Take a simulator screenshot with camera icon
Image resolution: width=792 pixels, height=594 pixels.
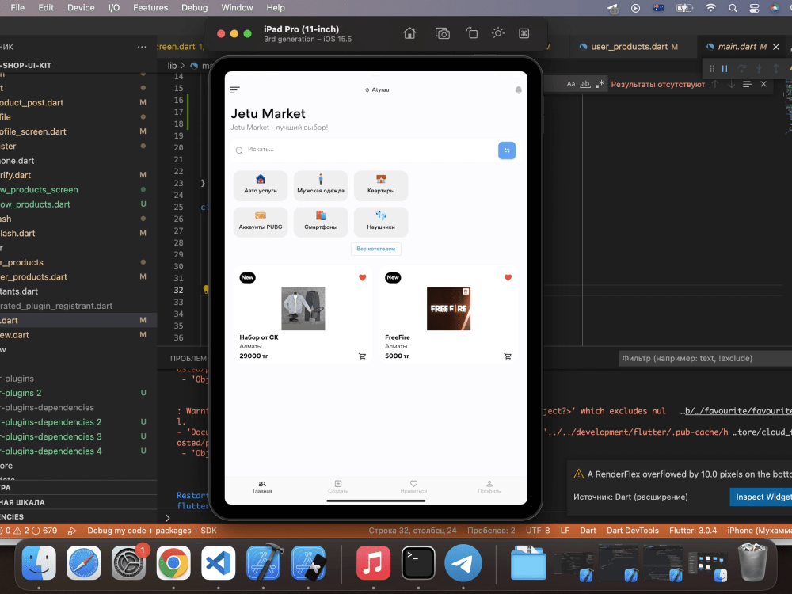(x=443, y=33)
